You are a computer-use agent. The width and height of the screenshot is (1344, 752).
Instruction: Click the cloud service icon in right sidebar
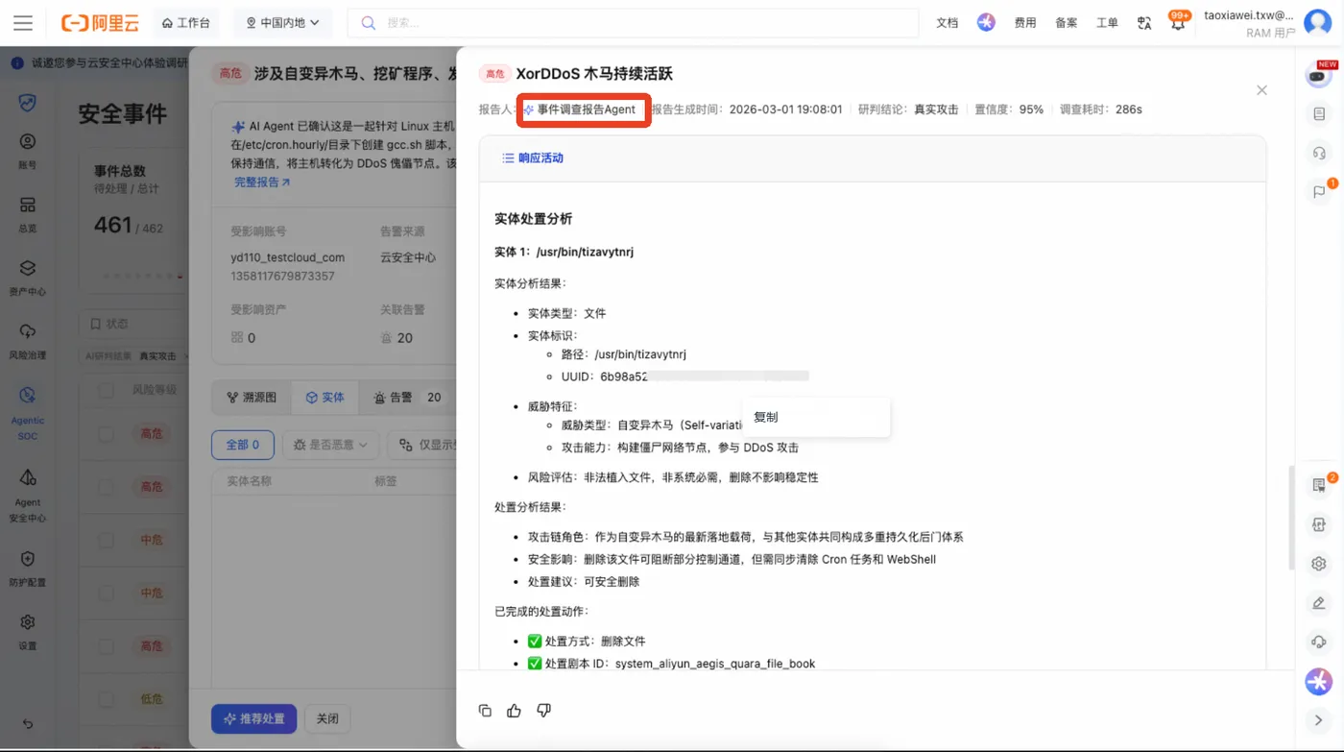[x=1319, y=643]
